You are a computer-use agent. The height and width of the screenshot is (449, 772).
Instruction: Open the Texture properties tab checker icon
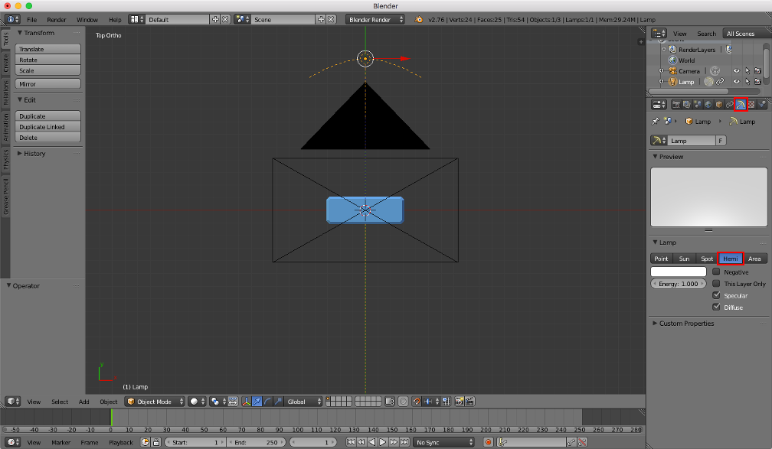pyautogui.click(x=751, y=104)
